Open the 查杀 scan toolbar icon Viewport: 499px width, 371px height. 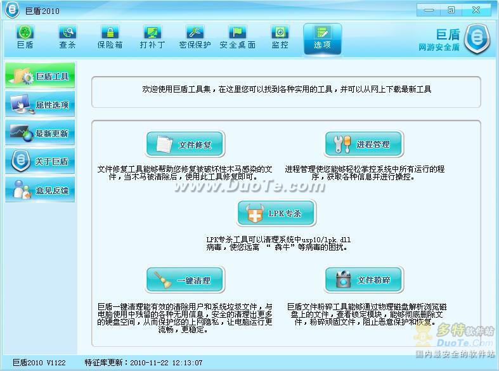[67, 37]
